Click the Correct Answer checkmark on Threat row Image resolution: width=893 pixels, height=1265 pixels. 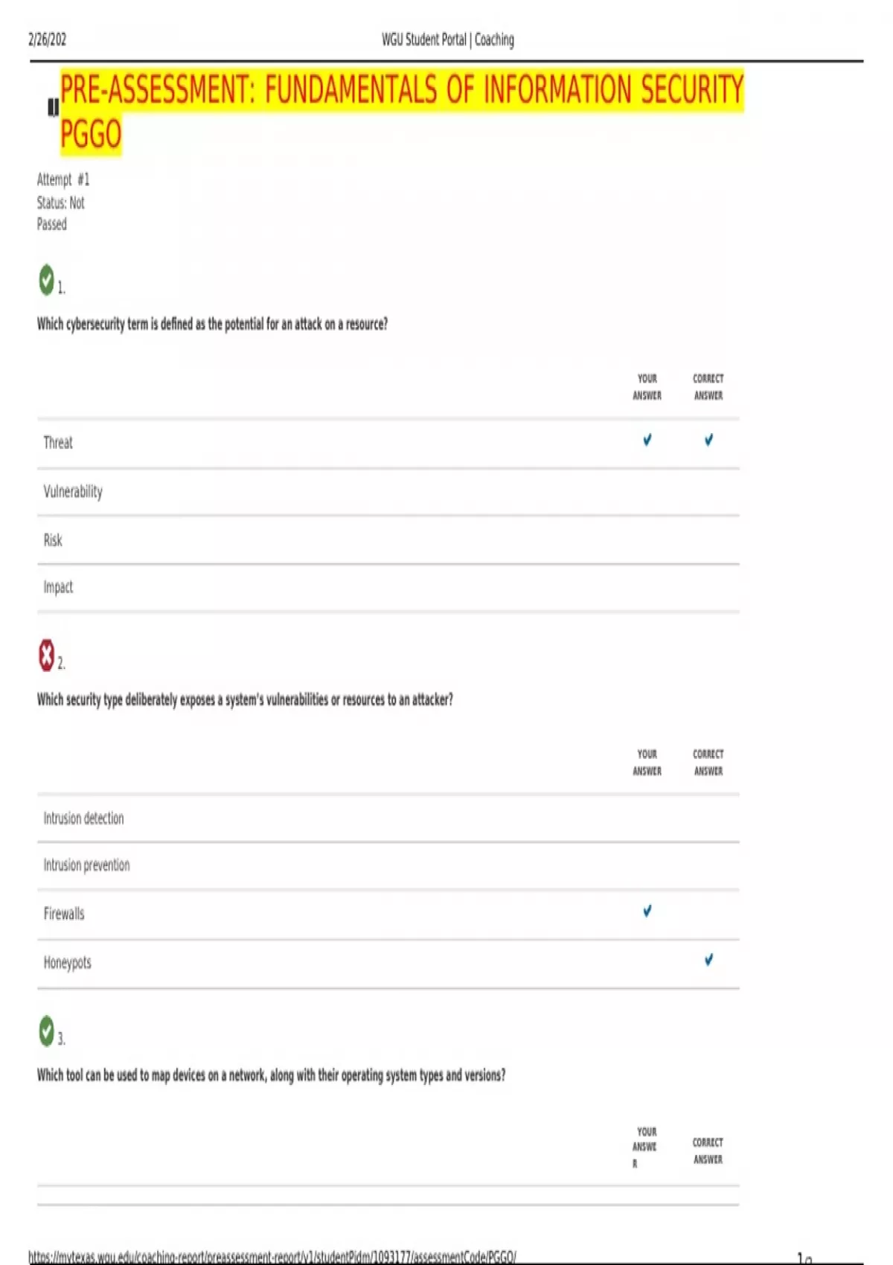(x=708, y=441)
